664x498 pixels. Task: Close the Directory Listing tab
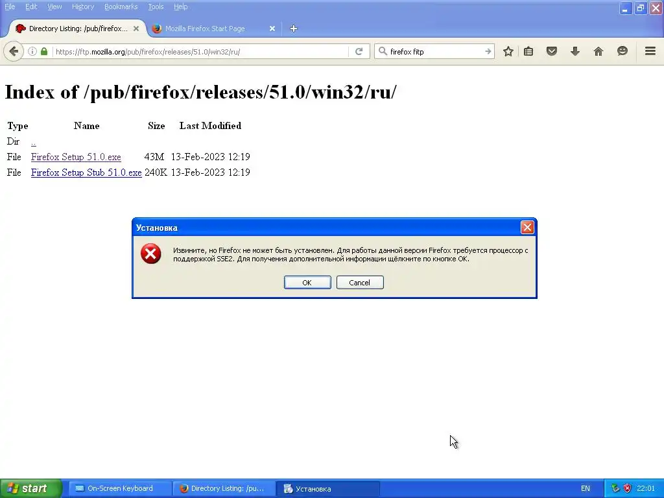136,29
